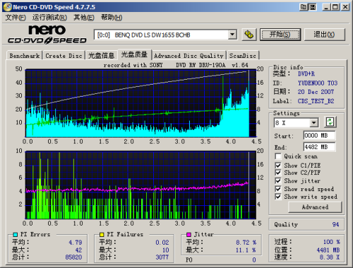Click the label value CDS_TEST_B2

pyautogui.click(x=316, y=101)
